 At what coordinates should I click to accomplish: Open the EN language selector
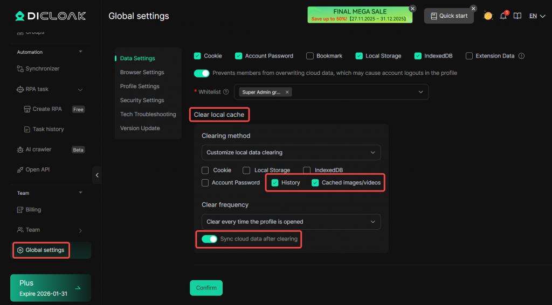click(537, 16)
